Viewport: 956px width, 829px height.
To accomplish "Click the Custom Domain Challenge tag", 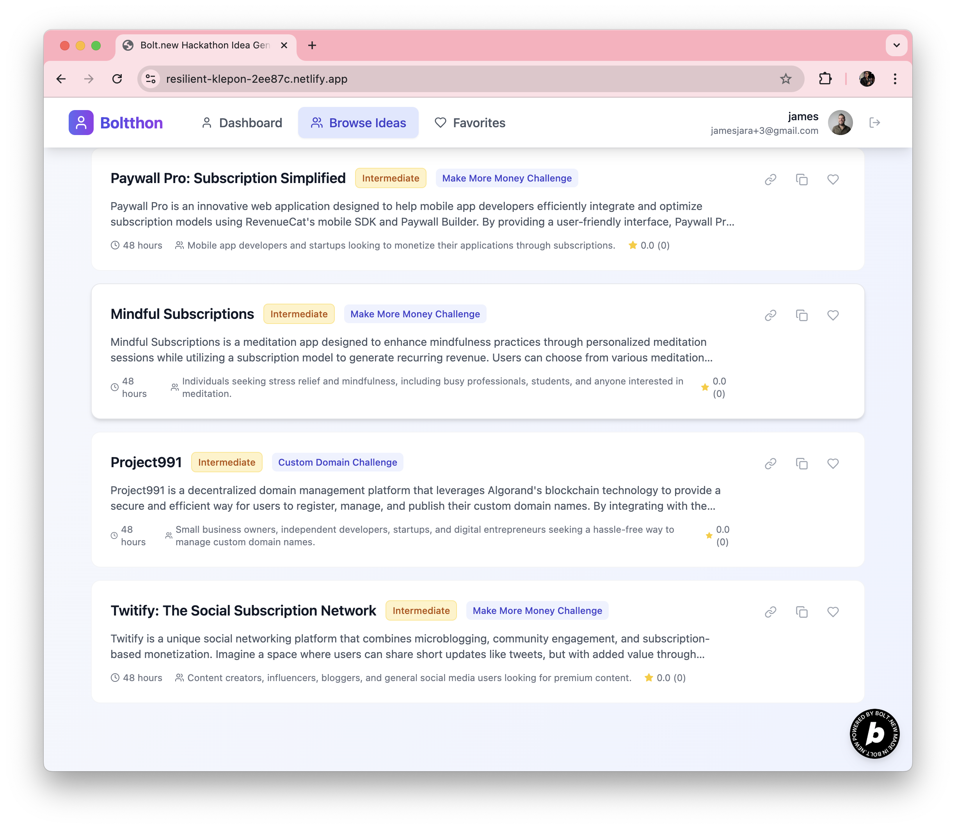I will 337,463.
